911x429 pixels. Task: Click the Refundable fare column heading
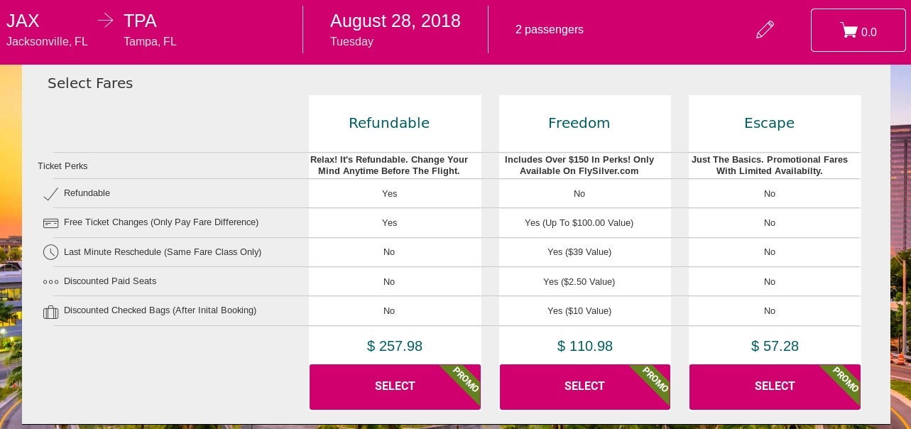(389, 123)
